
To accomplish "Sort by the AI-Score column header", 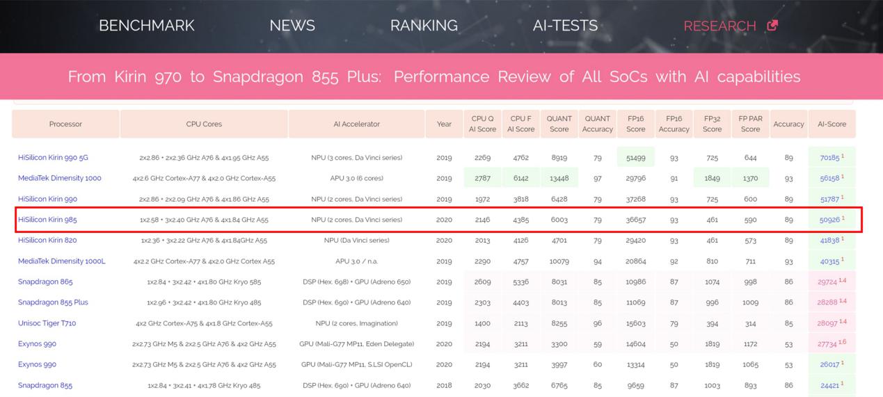I will click(x=832, y=124).
